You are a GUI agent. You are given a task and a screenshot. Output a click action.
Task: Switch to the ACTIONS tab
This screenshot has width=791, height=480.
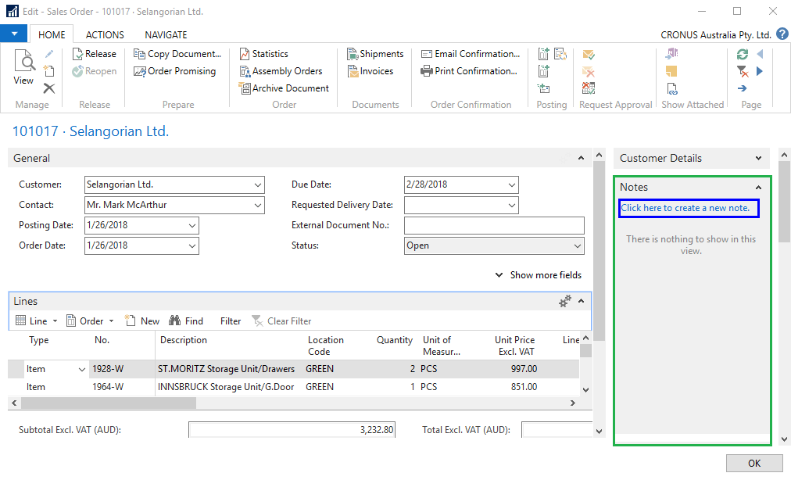104,34
